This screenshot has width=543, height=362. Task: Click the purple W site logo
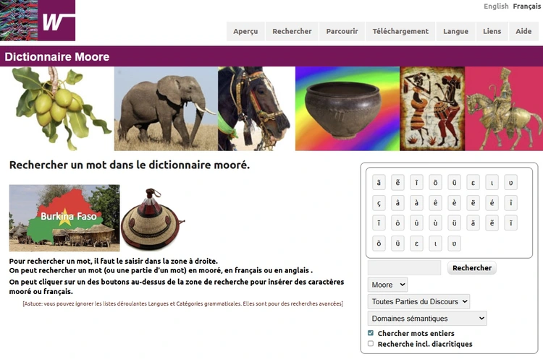[x=58, y=21]
